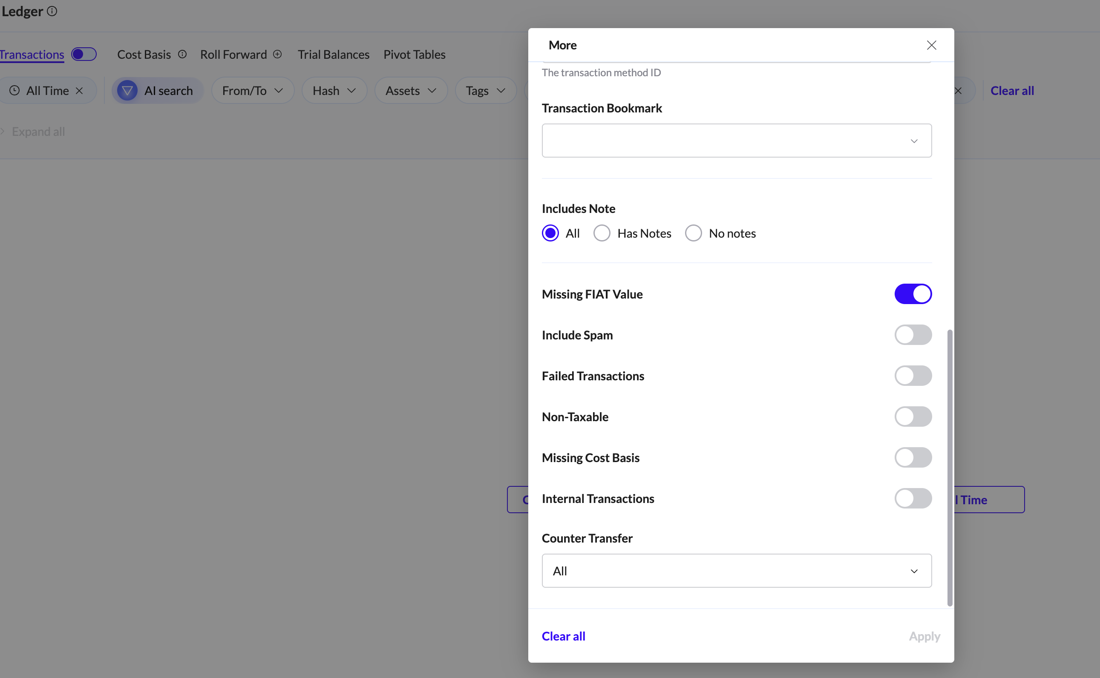The image size is (1100, 678).
Task: Enable the Include Spam toggle
Action: [x=913, y=335]
